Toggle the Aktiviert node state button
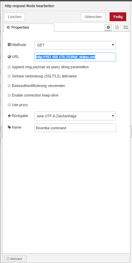The height and width of the screenshot is (263, 132). tap(15, 259)
